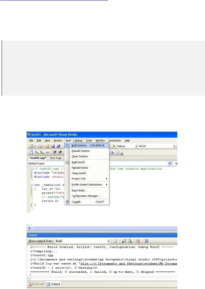
Task: Click the Go to Next Message icon
Action: [130, 241]
